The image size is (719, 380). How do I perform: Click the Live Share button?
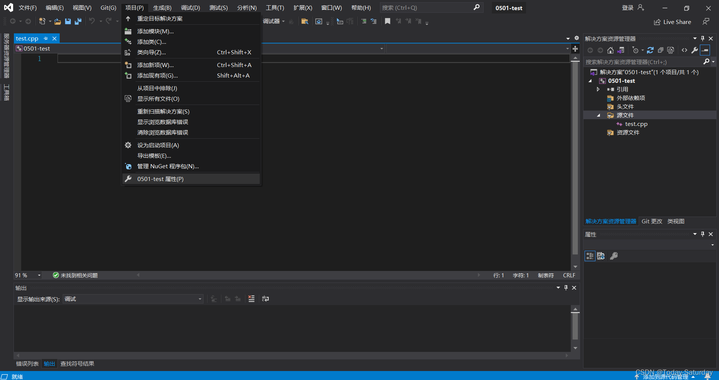pyautogui.click(x=672, y=22)
